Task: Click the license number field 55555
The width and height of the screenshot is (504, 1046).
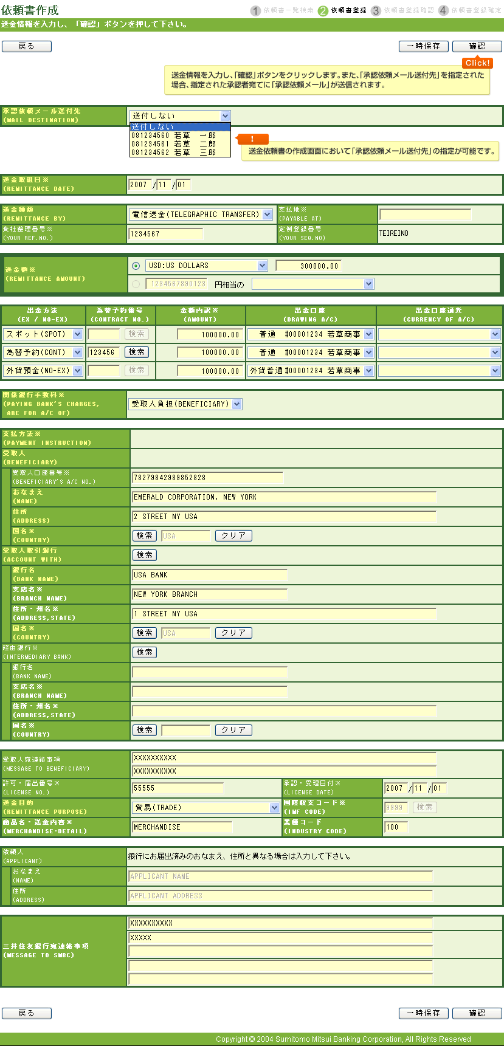Action: click(178, 788)
